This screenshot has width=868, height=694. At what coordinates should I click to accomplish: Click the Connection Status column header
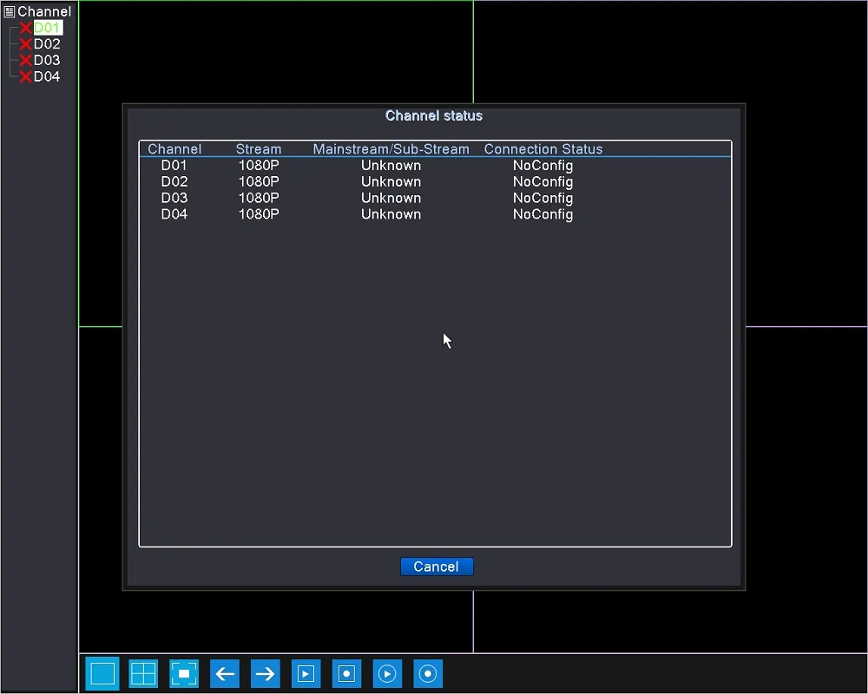click(543, 149)
